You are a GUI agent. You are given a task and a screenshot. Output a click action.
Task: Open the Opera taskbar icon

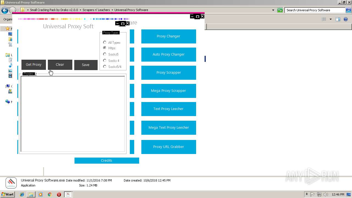click(x=59, y=194)
